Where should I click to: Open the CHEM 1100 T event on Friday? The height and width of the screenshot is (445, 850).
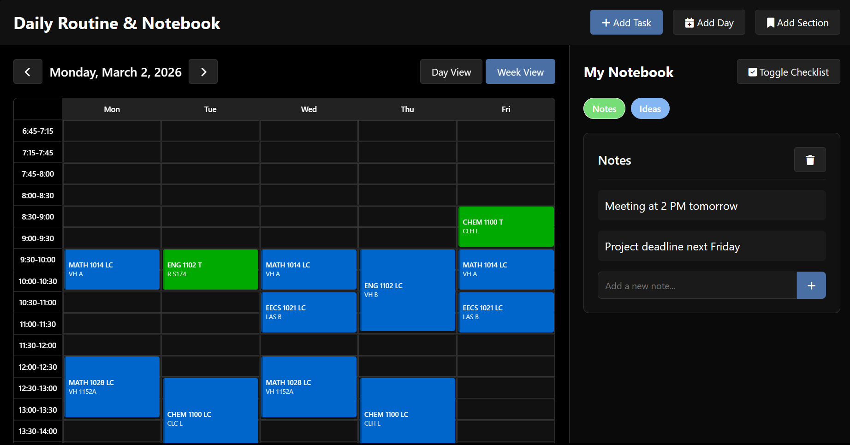tap(506, 226)
